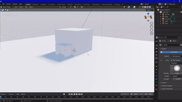The width and height of the screenshot is (182, 102).
Task: Click the outliner search field
Action: 173,7
